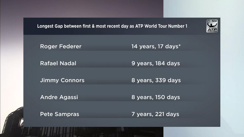Select the Andre Agassi name

coord(59,97)
